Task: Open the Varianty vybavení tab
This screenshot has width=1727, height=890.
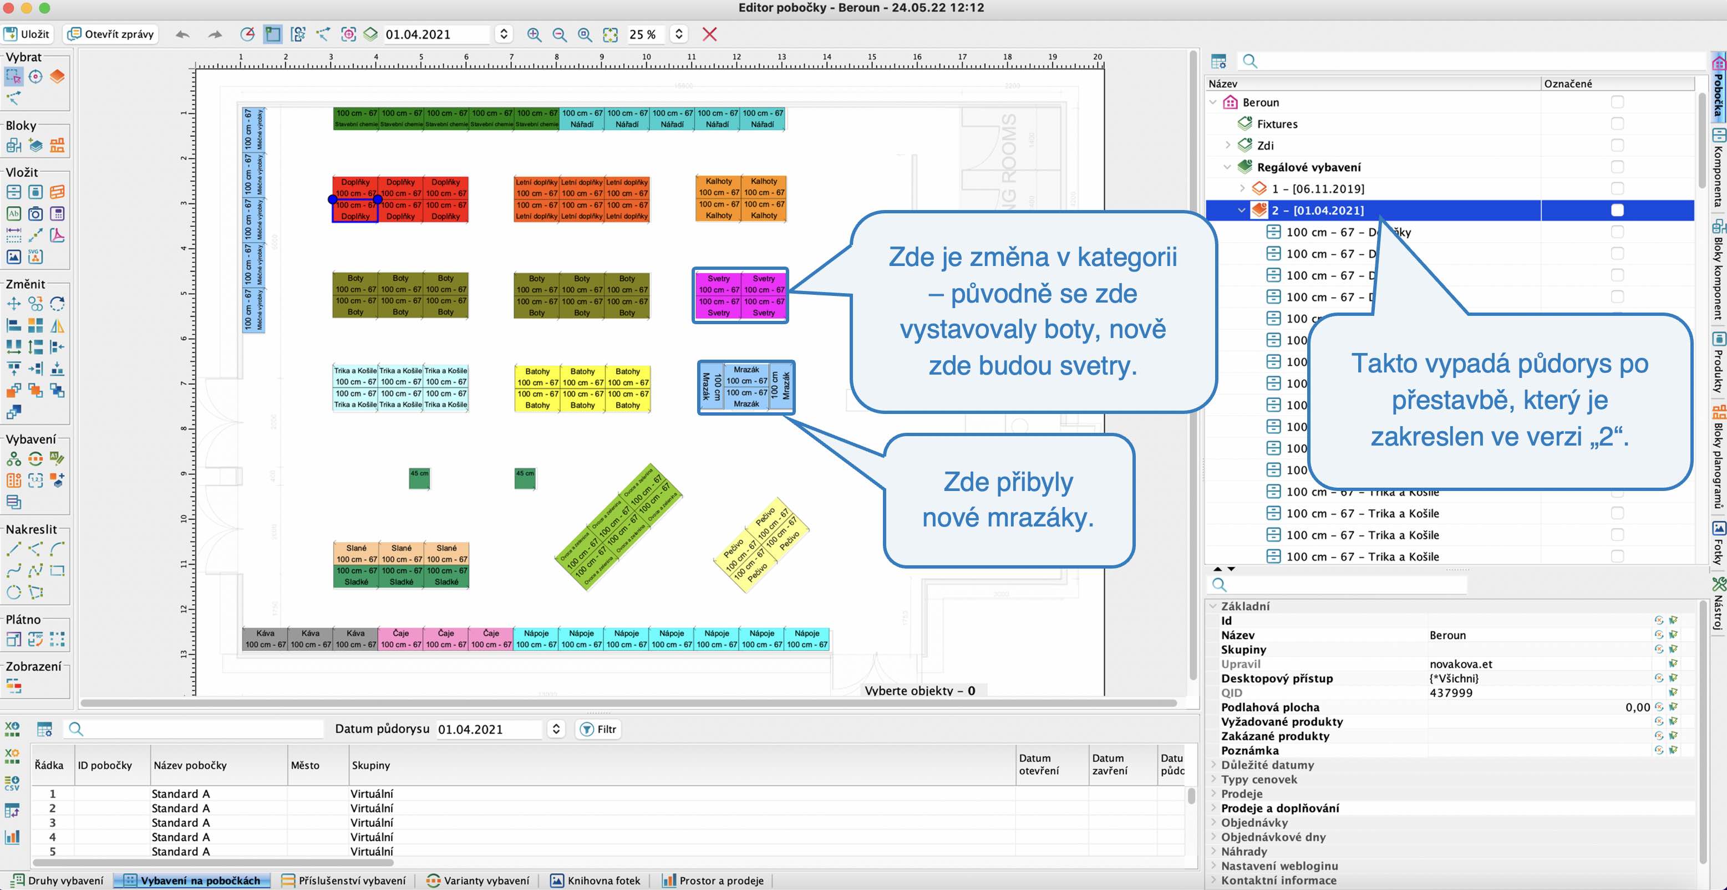Action: click(x=478, y=881)
